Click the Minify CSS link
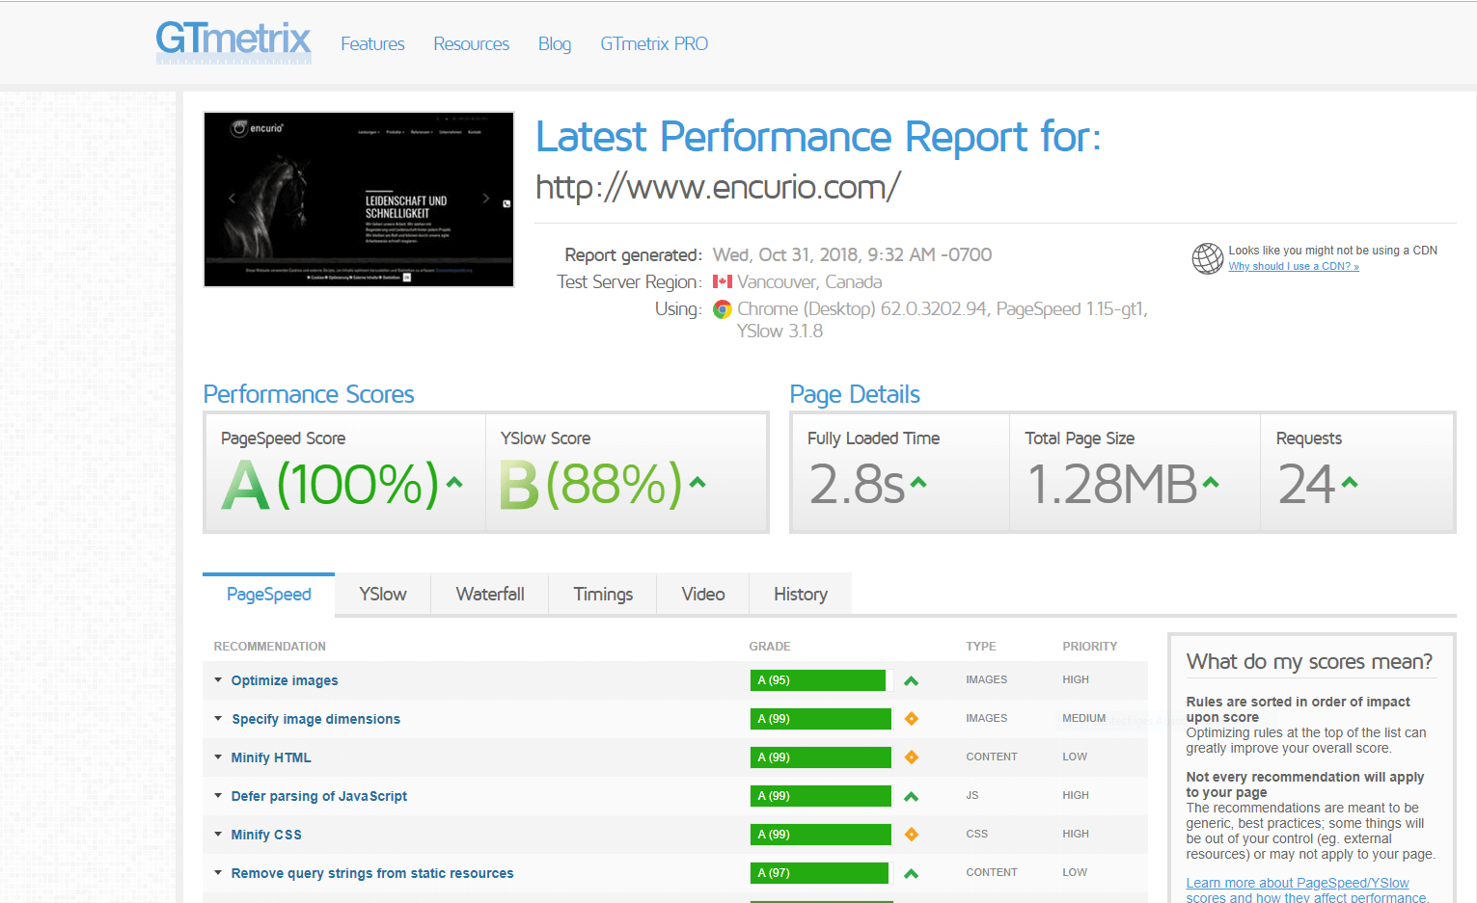The image size is (1477, 903). pyautogui.click(x=266, y=835)
